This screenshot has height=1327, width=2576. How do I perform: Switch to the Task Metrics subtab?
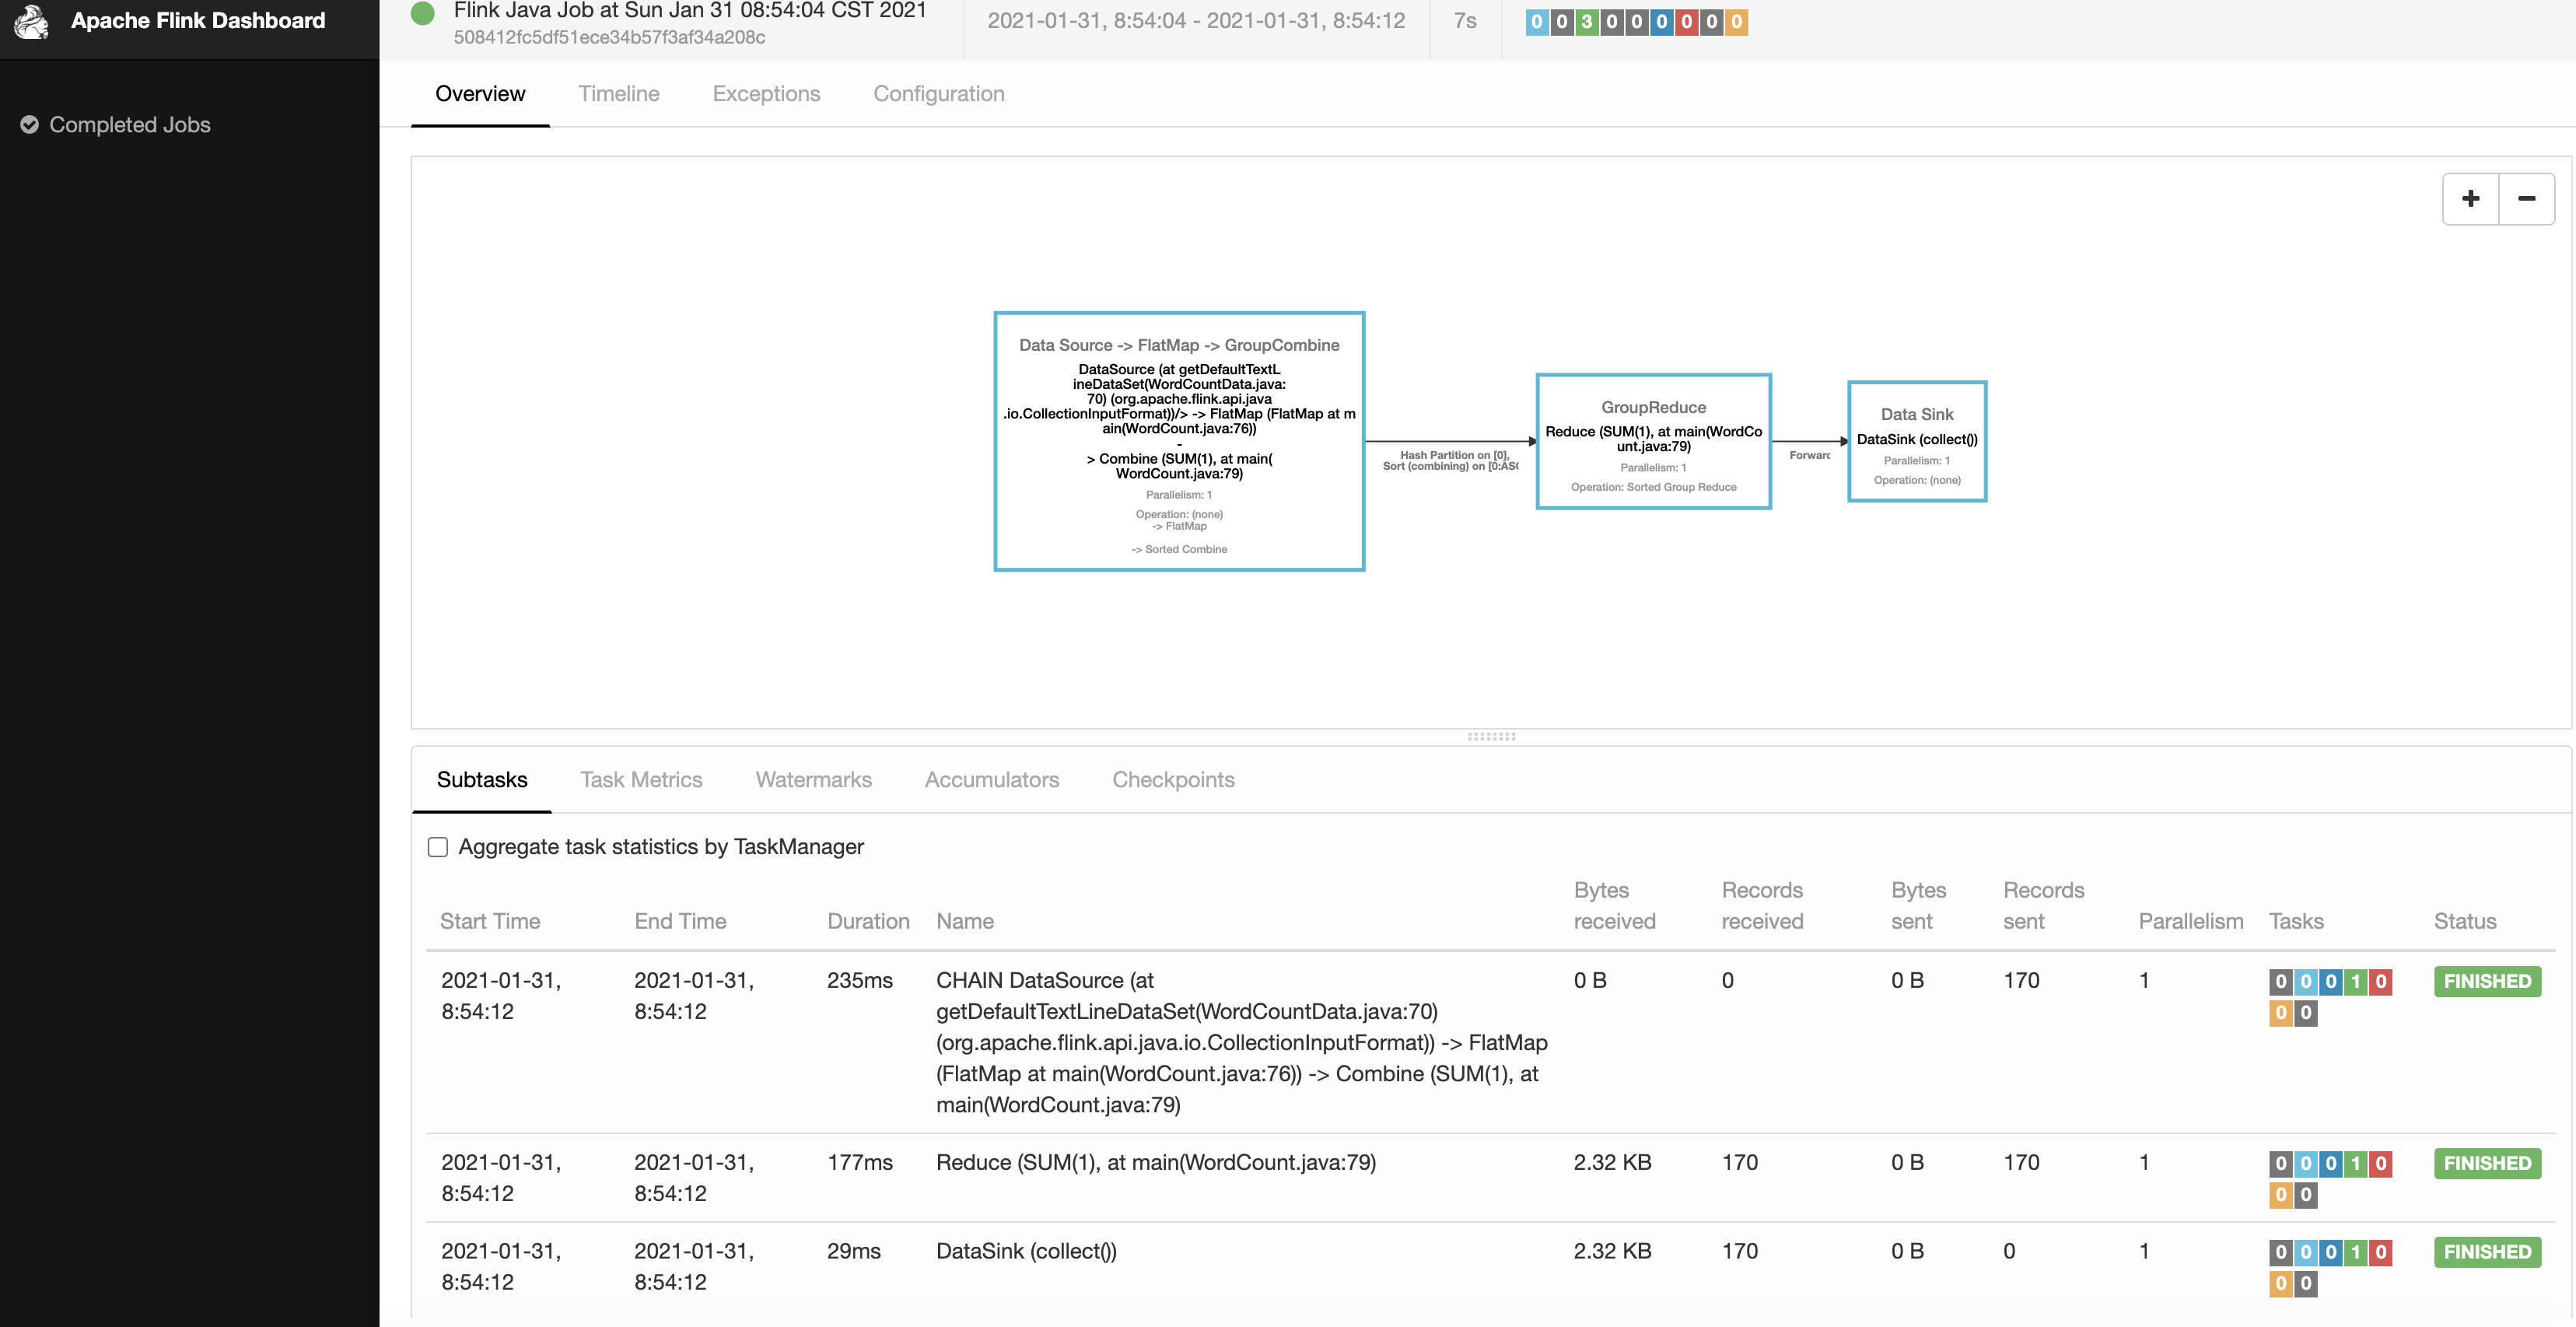point(639,780)
